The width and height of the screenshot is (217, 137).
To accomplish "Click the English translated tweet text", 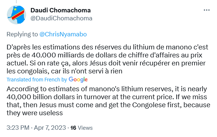I will click(x=108, y=101).
